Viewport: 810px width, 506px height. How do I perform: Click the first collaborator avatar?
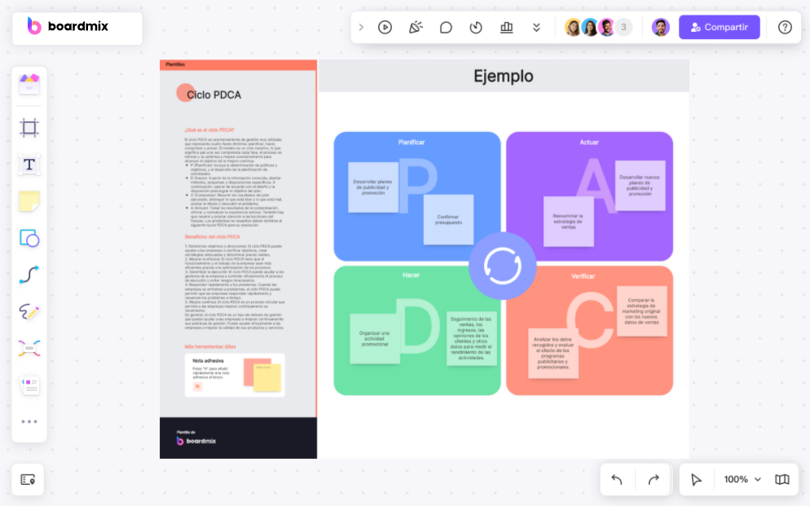573,28
